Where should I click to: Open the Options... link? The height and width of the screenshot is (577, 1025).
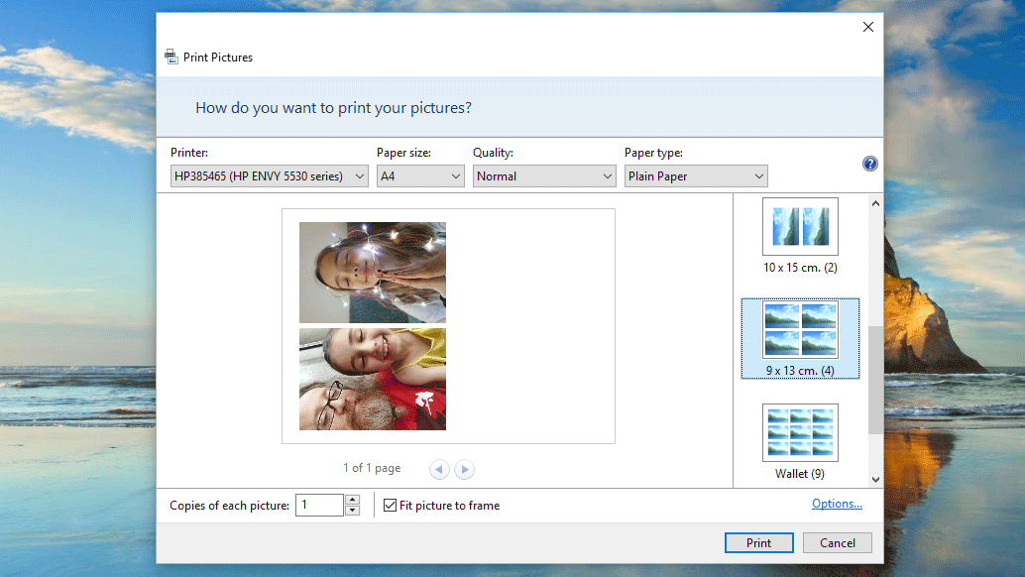[x=837, y=504]
